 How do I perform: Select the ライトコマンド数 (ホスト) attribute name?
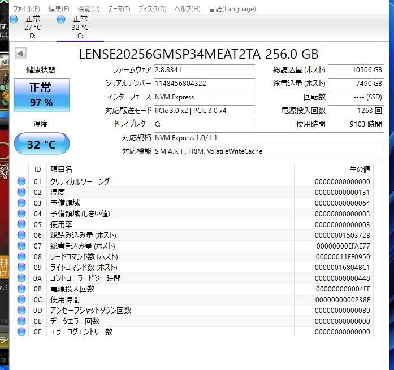click(84, 267)
